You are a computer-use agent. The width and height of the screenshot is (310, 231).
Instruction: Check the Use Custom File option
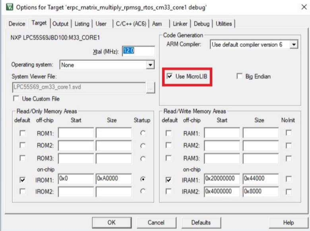pyautogui.click(x=16, y=99)
